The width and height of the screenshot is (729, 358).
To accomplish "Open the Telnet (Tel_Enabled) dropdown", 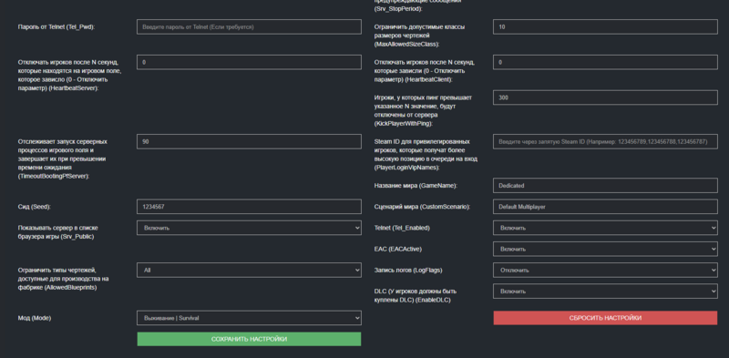I will [x=605, y=228].
